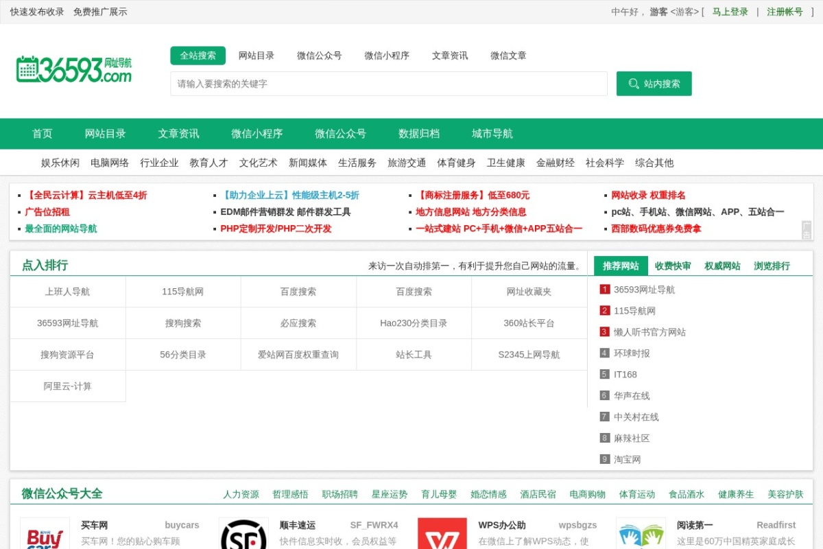The height and width of the screenshot is (549, 823).
Task: Open 星座运势 WeChat category
Action: point(390,494)
